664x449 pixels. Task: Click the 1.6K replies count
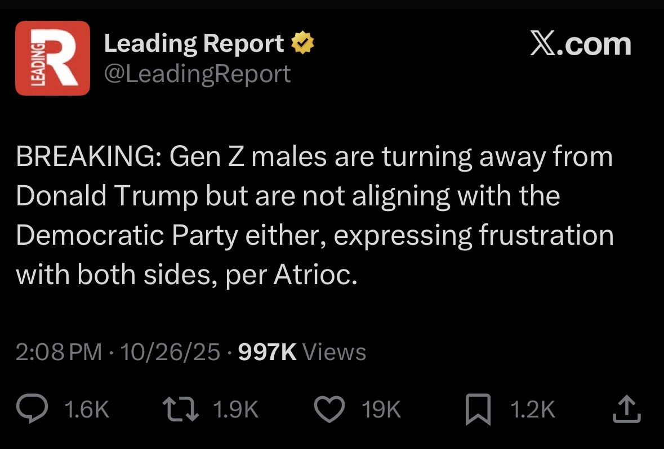tap(87, 410)
